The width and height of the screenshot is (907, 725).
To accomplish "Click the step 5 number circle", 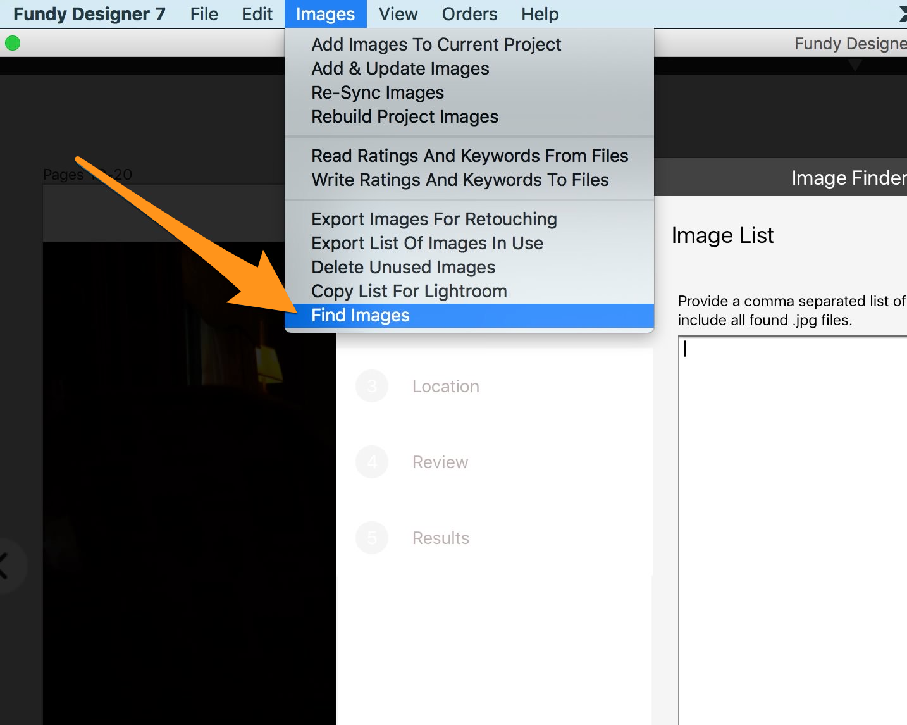I will click(372, 538).
